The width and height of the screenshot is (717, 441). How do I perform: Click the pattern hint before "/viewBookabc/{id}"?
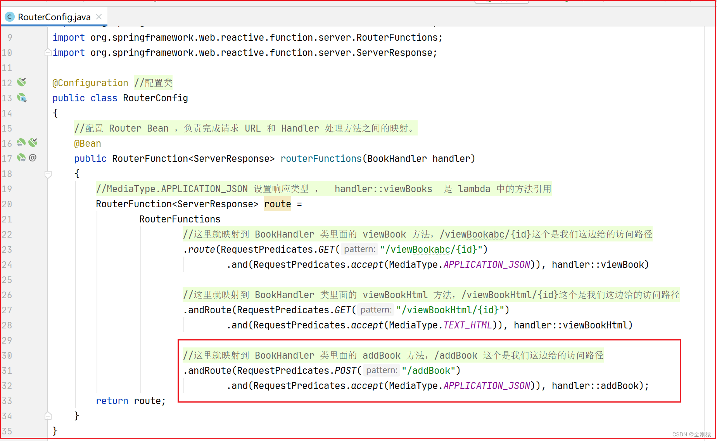(x=359, y=249)
